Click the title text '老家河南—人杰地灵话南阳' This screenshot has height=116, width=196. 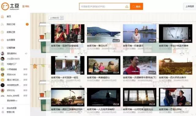pyautogui.click(x=101, y=109)
